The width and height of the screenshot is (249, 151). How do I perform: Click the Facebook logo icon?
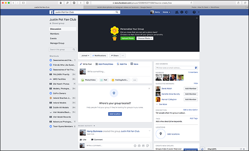(51, 12)
